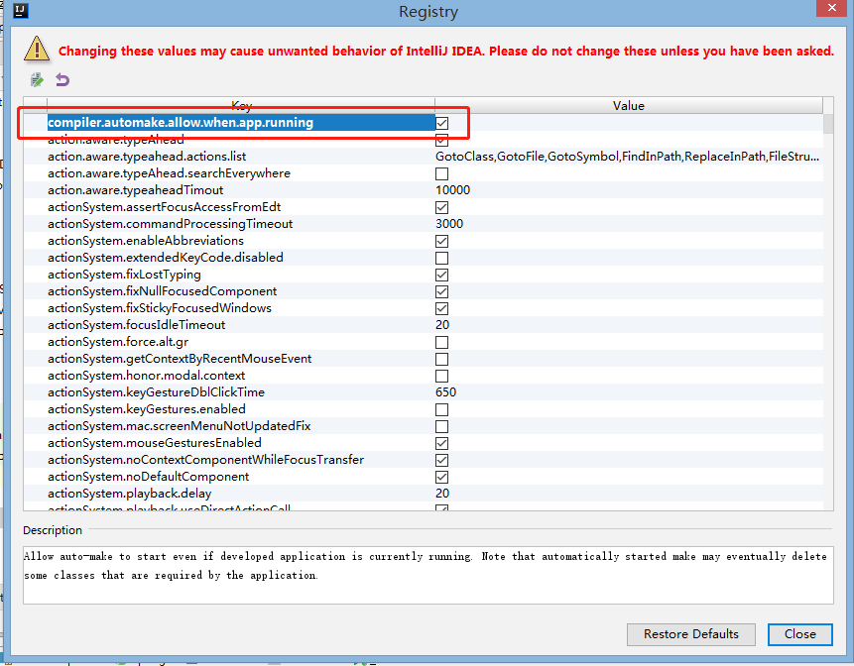Click the value 3000
The image size is (854, 666).
[x=449, y=224]
